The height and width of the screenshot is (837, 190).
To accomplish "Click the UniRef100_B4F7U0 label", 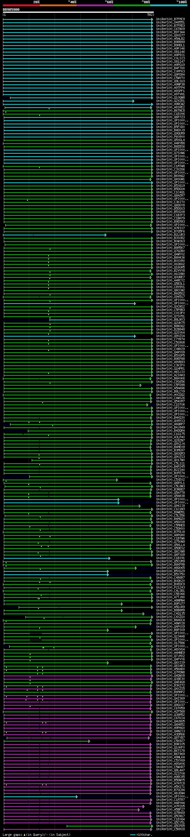I will click(x=170, y=68).
